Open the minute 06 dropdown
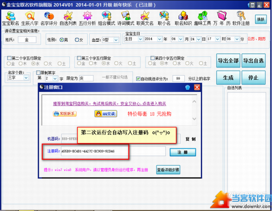This screenshot has height=211, width=272. click(237, 39)
